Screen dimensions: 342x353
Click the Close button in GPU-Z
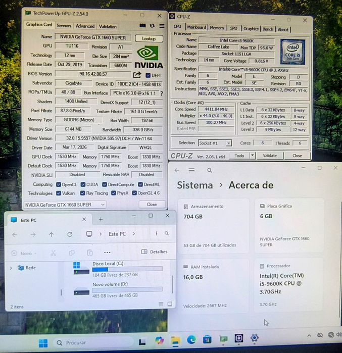pos(152,205)
